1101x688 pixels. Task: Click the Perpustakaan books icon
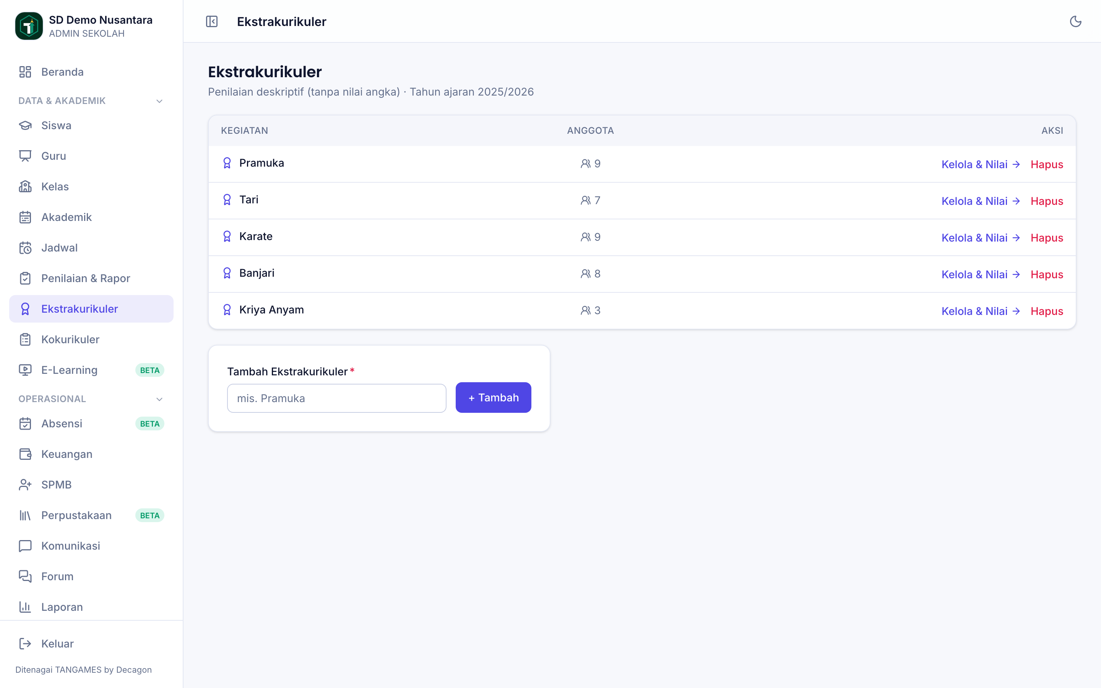[25, 515]
